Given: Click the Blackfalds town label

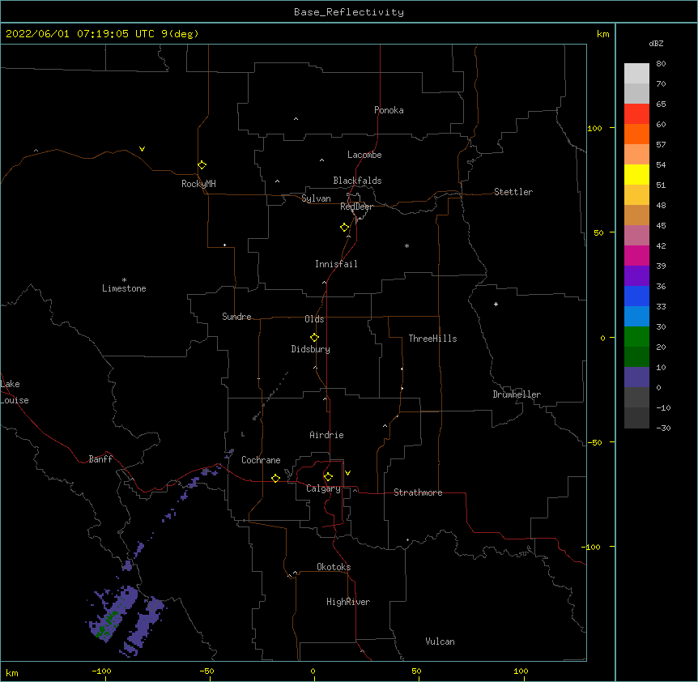Looking at the screenshot, I should click(357, 181).
